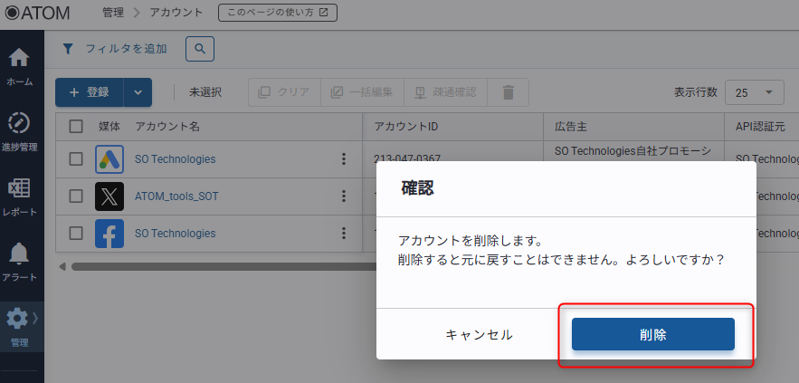
Task: Open the progress management sidebar icon
Action: point(19,129)
